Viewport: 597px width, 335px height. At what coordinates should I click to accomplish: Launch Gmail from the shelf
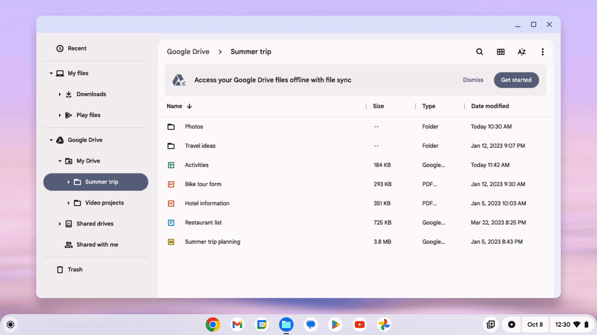pos(237,325)
